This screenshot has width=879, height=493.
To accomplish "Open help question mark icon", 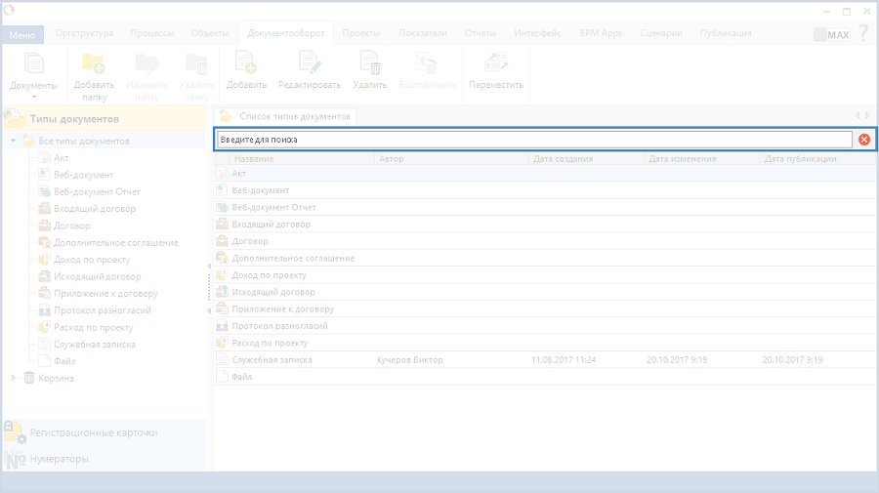I will click(x=863, y=33).
